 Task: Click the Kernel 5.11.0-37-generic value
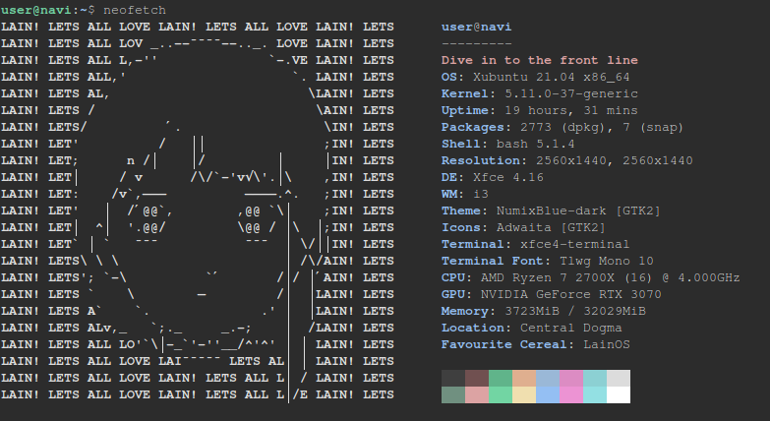(x=571, y=93)
